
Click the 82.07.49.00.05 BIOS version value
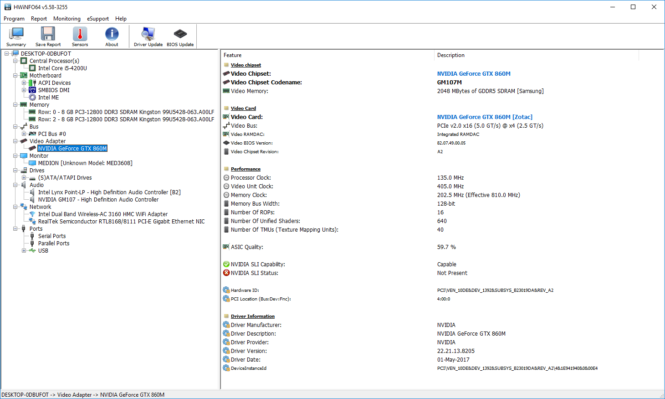click(x=451, y=143)
